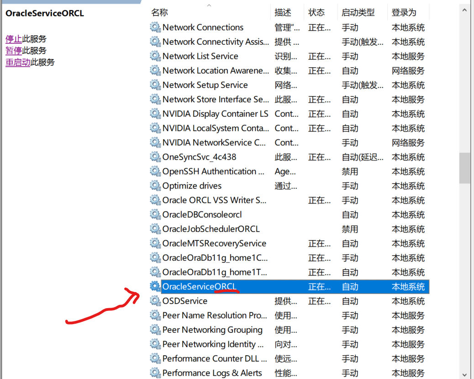Select the OneSyncSvc_4c438 gear icon
The height and width of the screenshot is (379, 474).
pos(155,157)
